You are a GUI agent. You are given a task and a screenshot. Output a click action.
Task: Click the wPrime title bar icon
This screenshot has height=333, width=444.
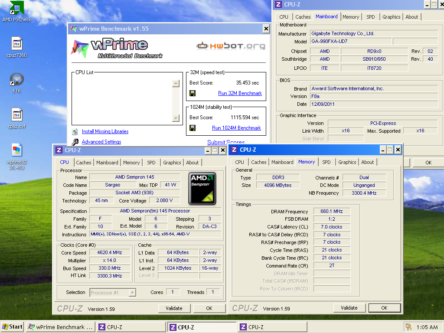pyautogui.click(x=74, y=29)
